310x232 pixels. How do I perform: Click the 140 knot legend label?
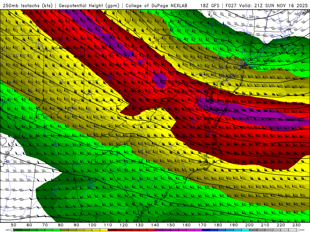tap(155, 225)
